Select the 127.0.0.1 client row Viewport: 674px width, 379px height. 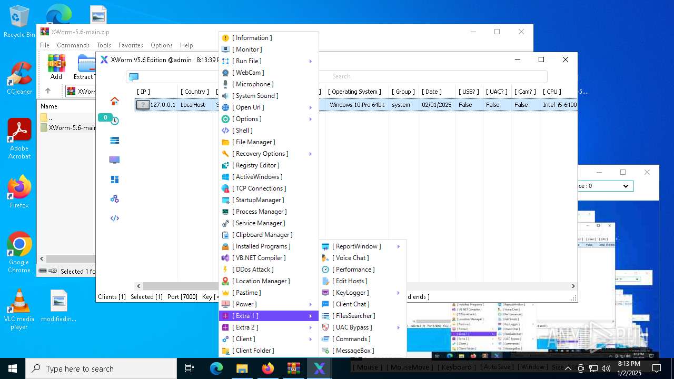point(356,105)
